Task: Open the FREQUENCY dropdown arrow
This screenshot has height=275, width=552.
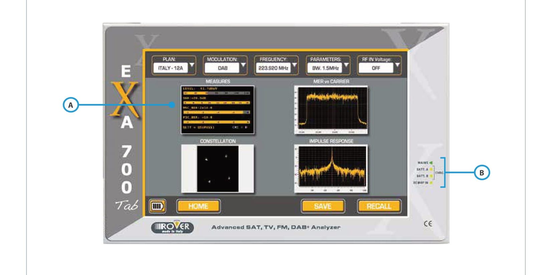Action: [x=294, y=65]
